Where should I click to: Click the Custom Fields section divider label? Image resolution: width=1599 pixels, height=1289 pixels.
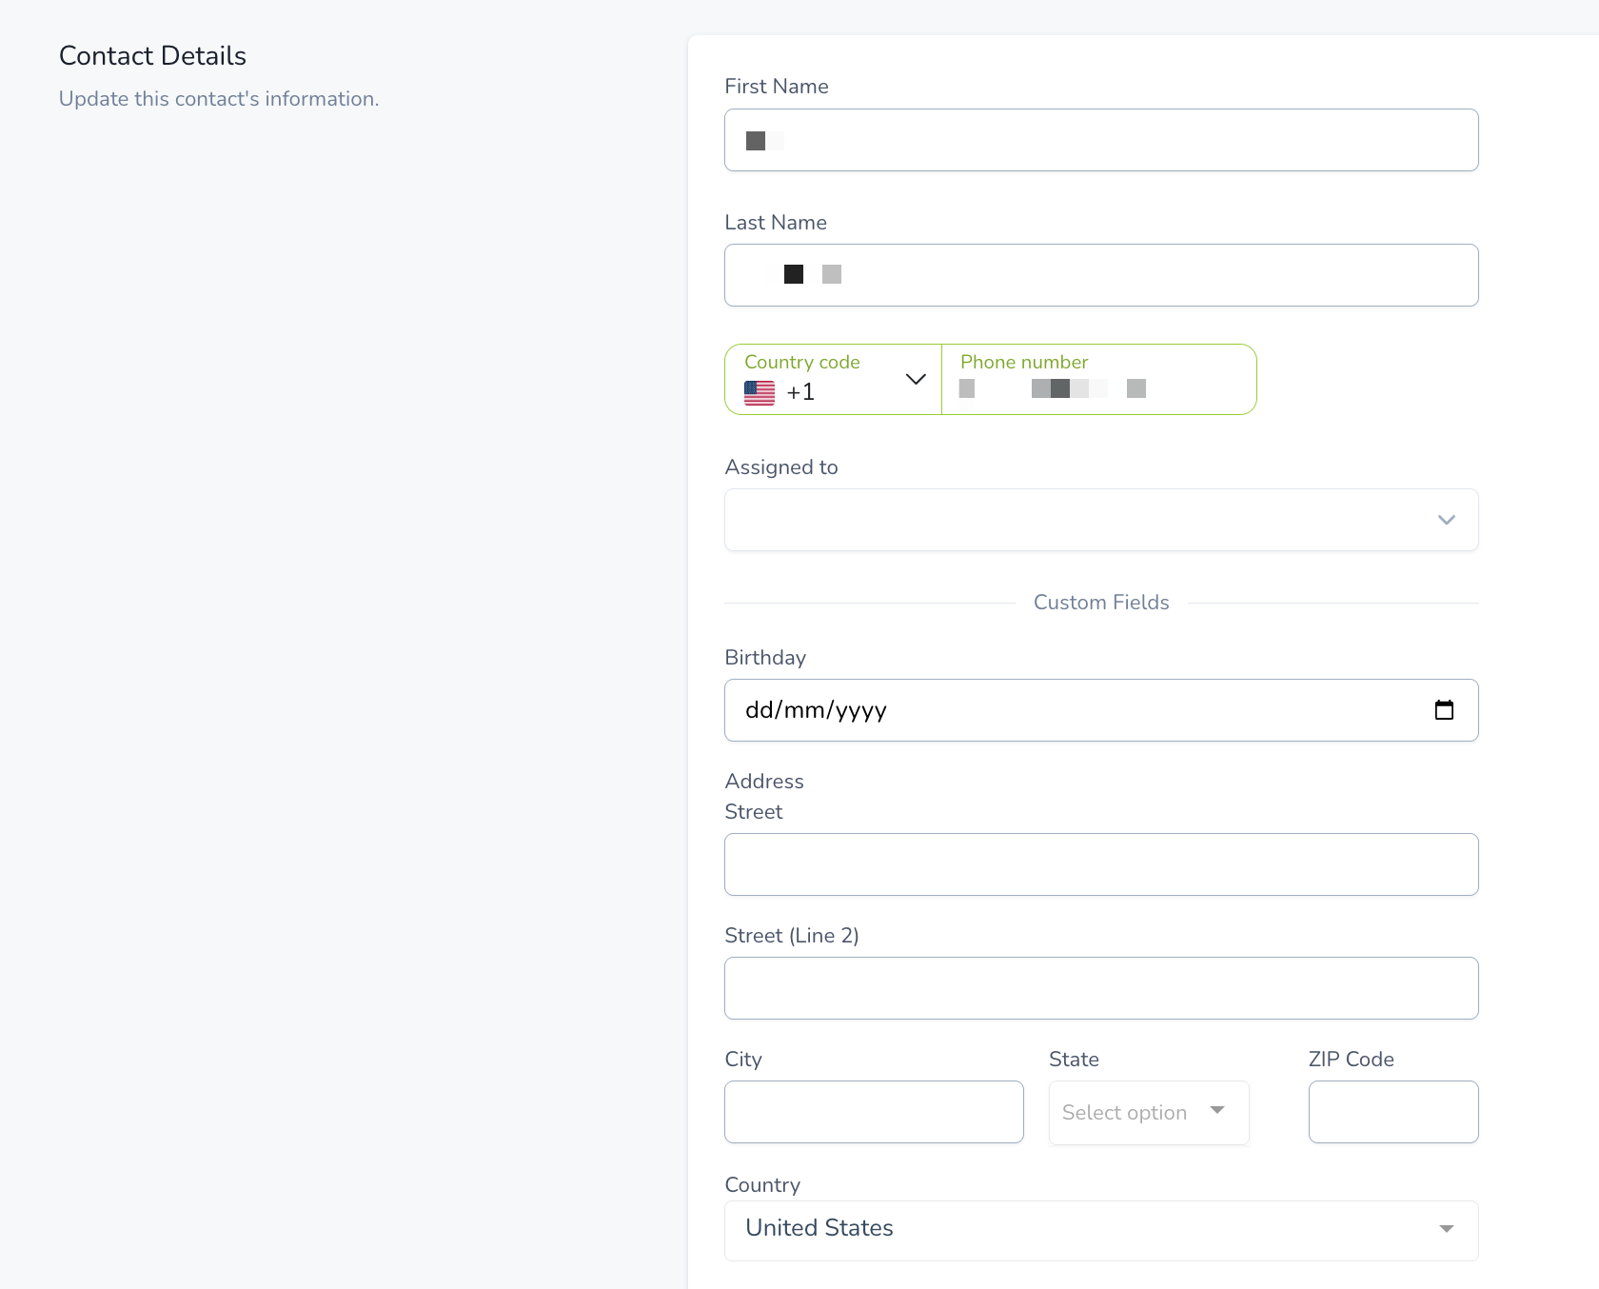pyautogui.click(x=1101, y=603)
